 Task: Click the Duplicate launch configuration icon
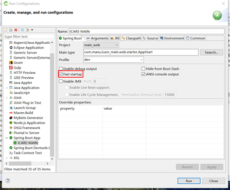pos(11,30)
